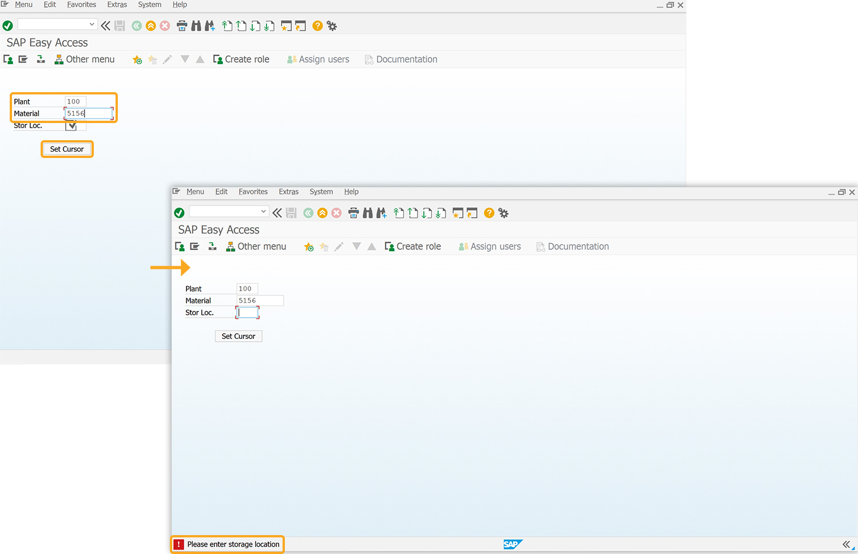Click Assign users button in front window
The image size is (858, 554).
(490, 247)
